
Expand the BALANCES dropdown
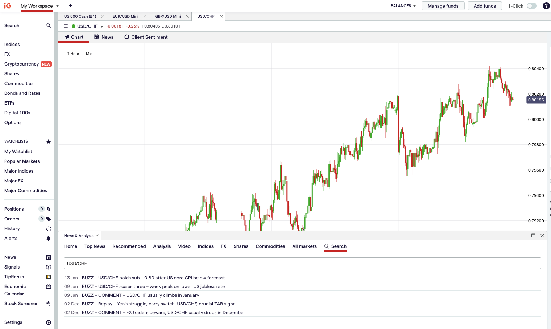pyautogui.click(x=403, y=6)
